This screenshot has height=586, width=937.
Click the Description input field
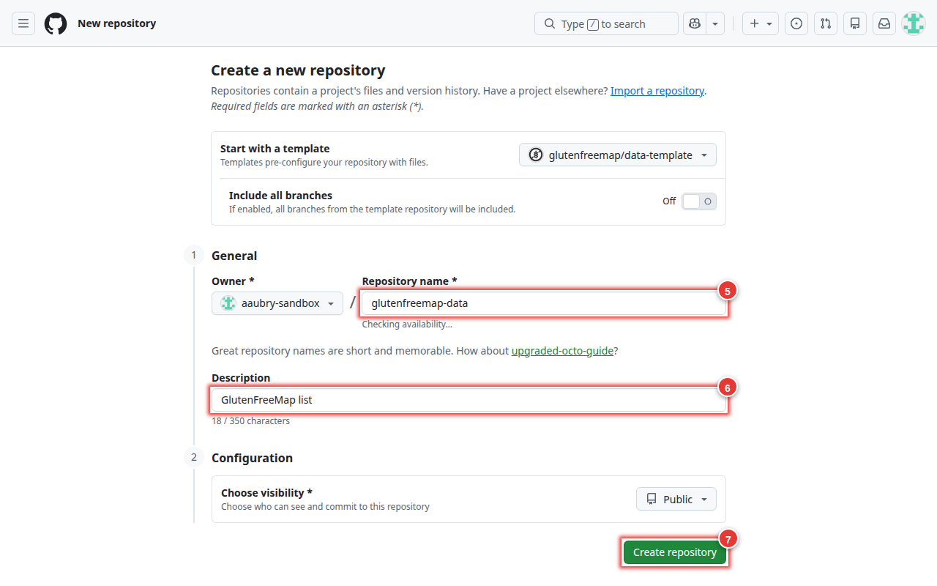pos(468,400)
